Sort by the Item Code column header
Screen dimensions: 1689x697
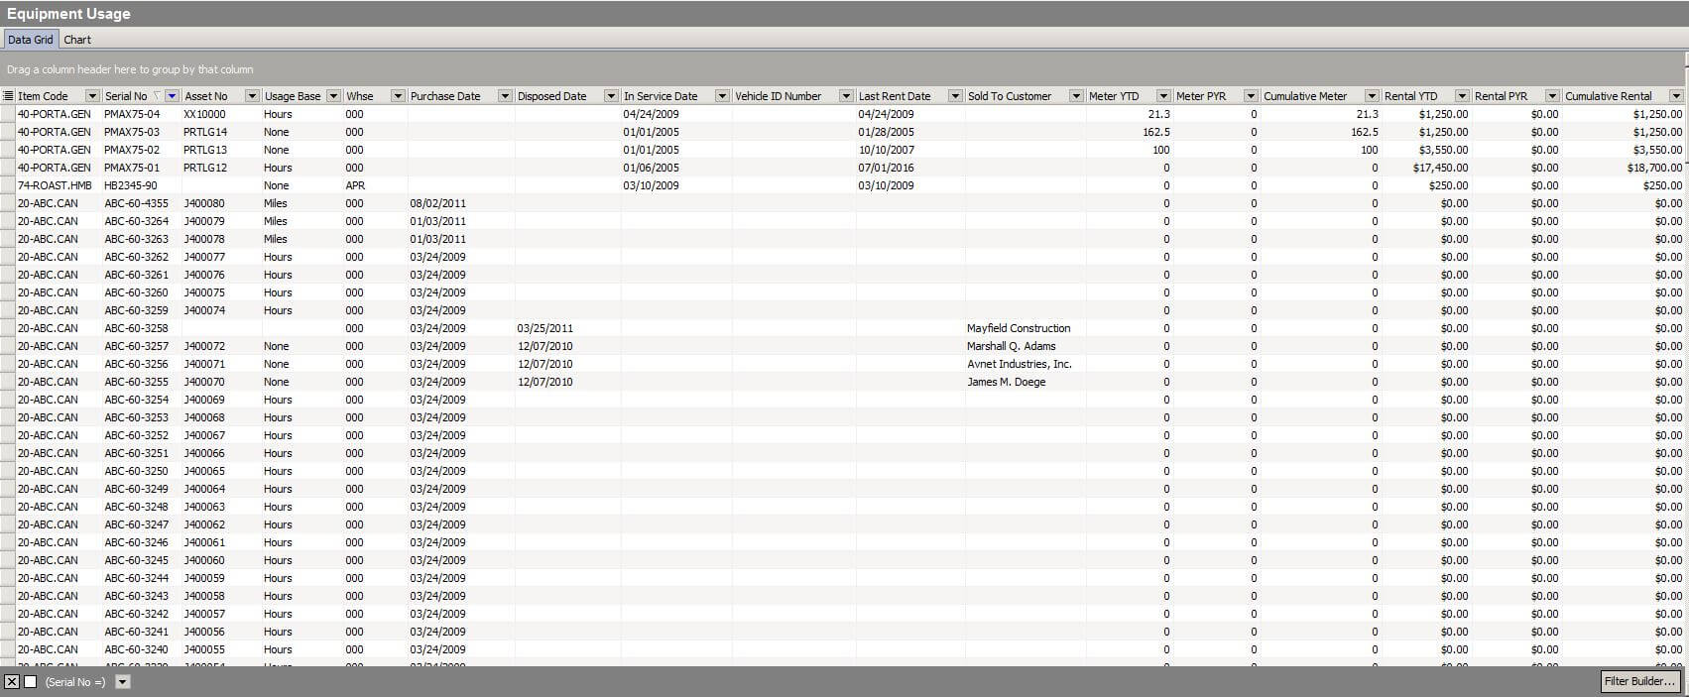44,96
